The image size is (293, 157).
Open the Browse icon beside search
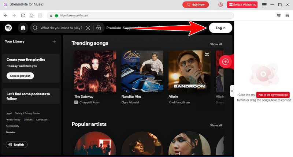pyautogui.click(x=98, y=28)
